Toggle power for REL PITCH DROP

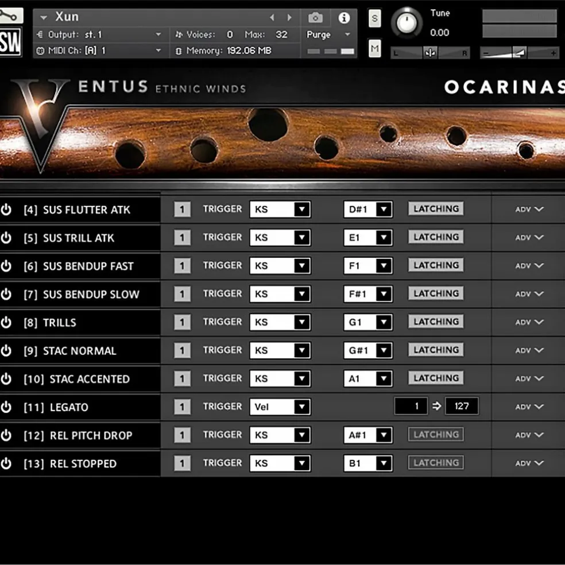(x=6, y=435)
